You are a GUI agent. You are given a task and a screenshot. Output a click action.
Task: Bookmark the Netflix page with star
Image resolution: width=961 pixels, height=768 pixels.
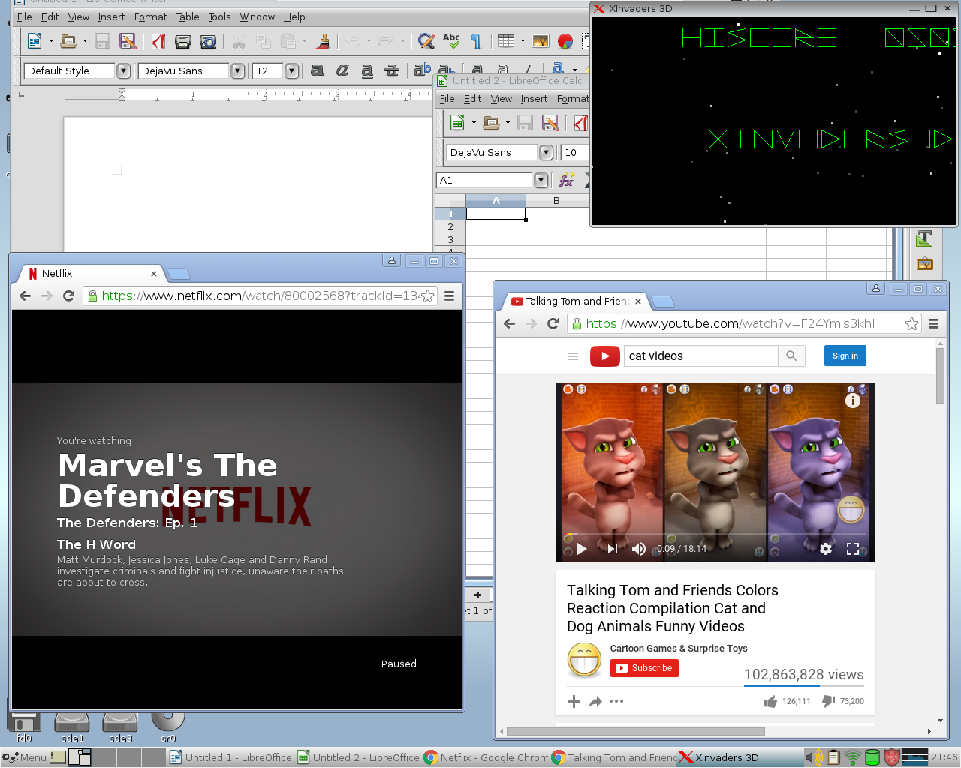point(427,295)
